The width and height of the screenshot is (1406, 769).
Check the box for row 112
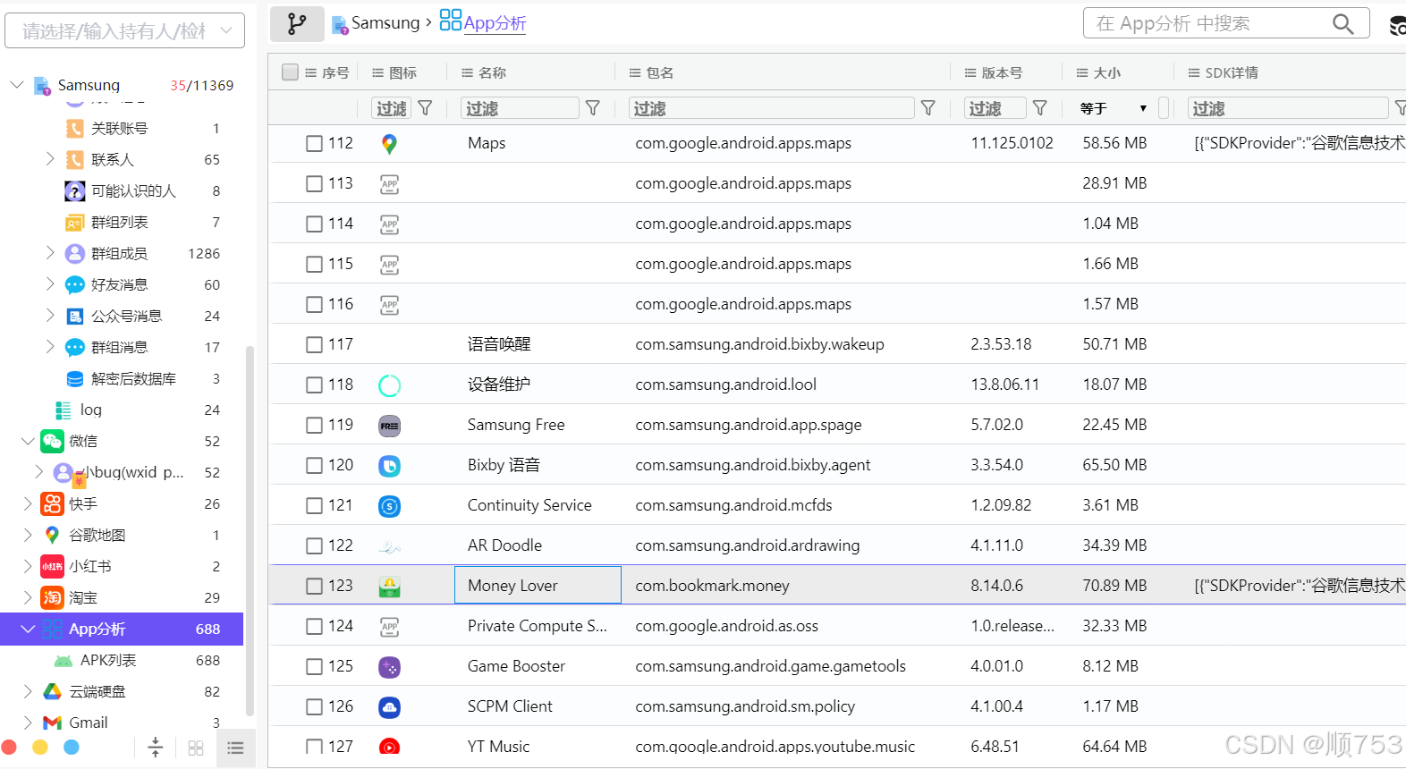pos(314,144)
